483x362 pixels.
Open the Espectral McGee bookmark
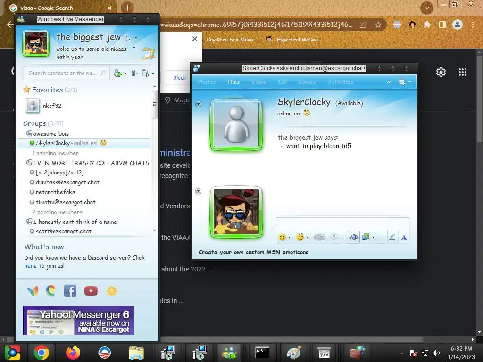pyautogui.click(x=291, y=40)
